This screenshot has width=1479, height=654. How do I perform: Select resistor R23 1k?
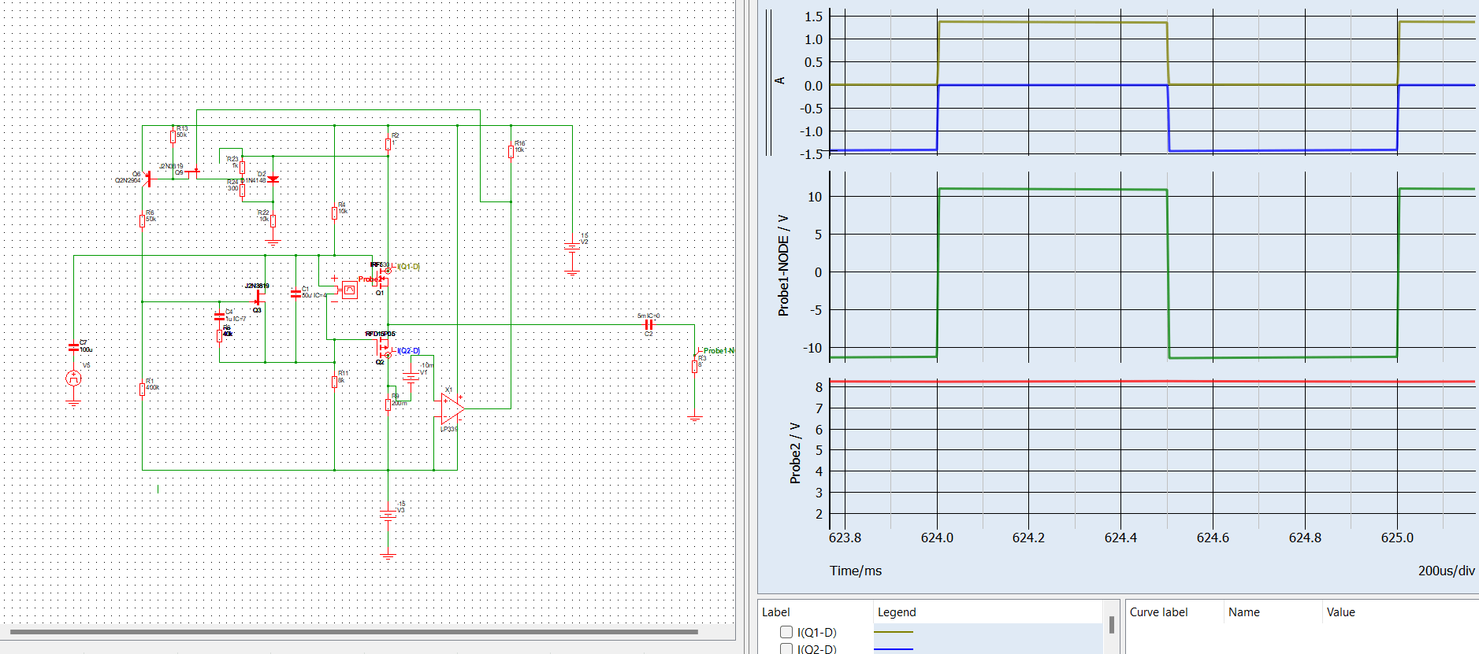(x=243, y=167)
